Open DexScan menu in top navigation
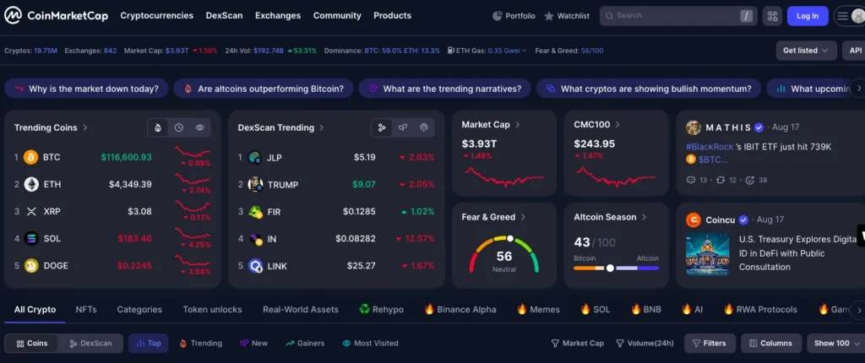The height and width of the screenshot is (363, 865). coord(224,15)
